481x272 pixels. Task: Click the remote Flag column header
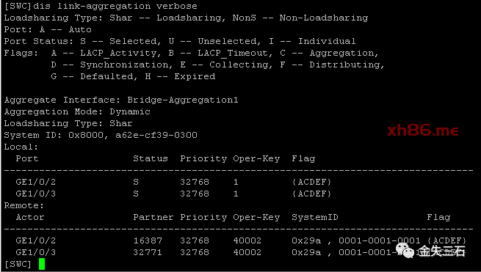(x=438, y=217)
